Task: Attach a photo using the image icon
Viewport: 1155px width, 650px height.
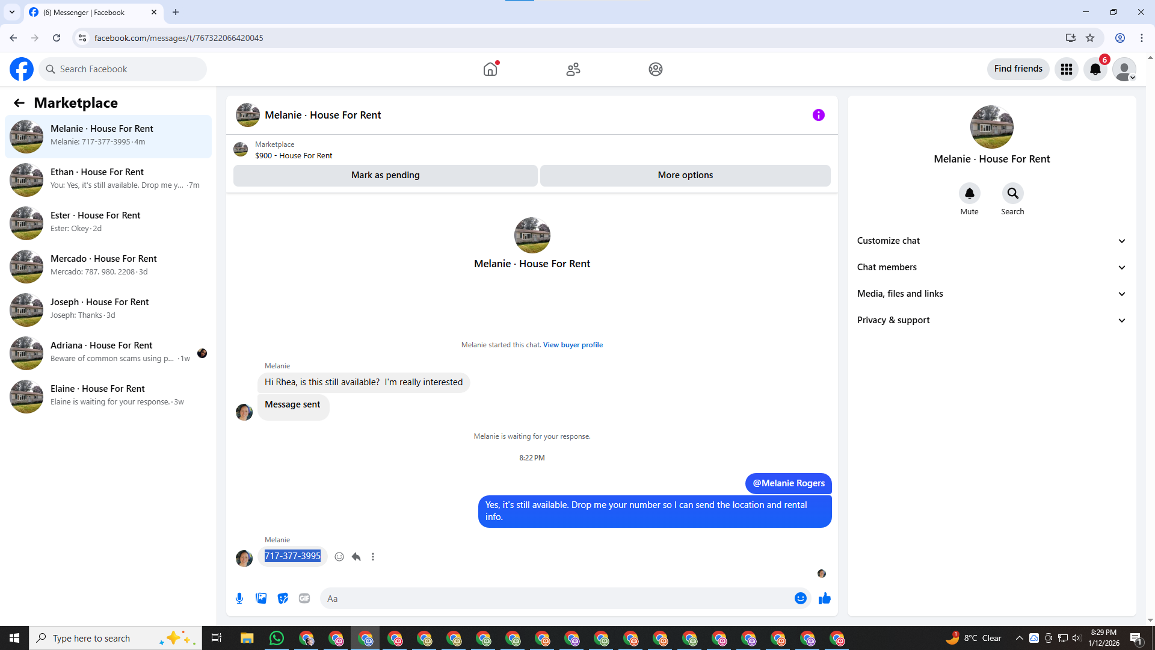Action: coord(261,598)
